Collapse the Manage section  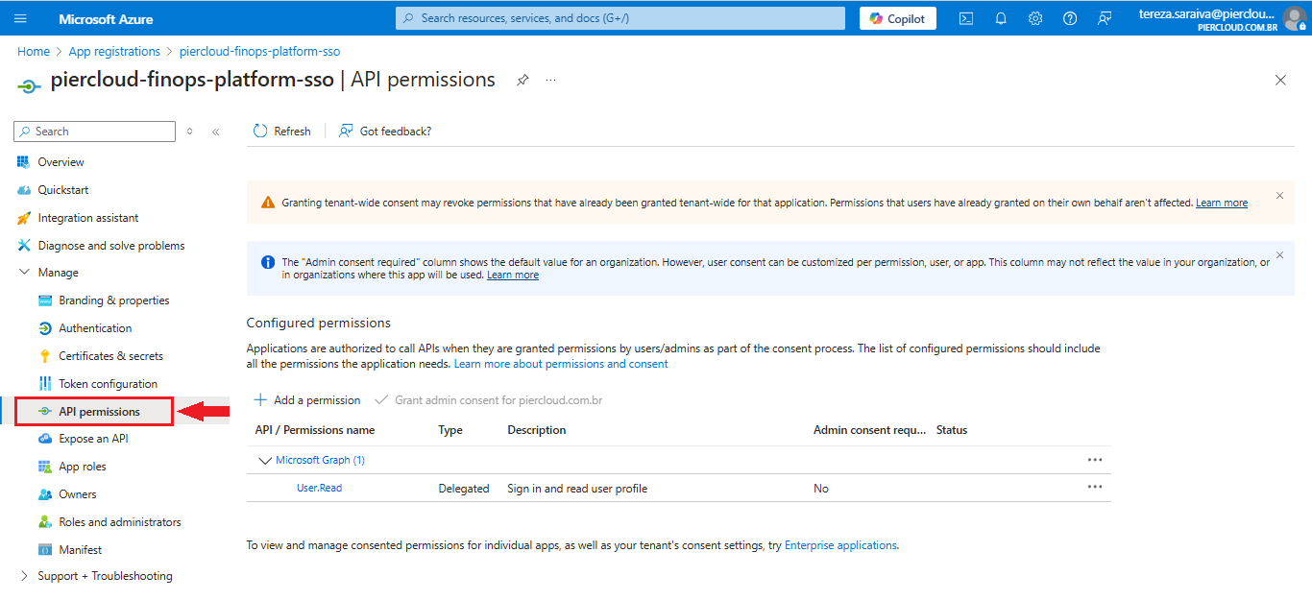pos(25,273)
